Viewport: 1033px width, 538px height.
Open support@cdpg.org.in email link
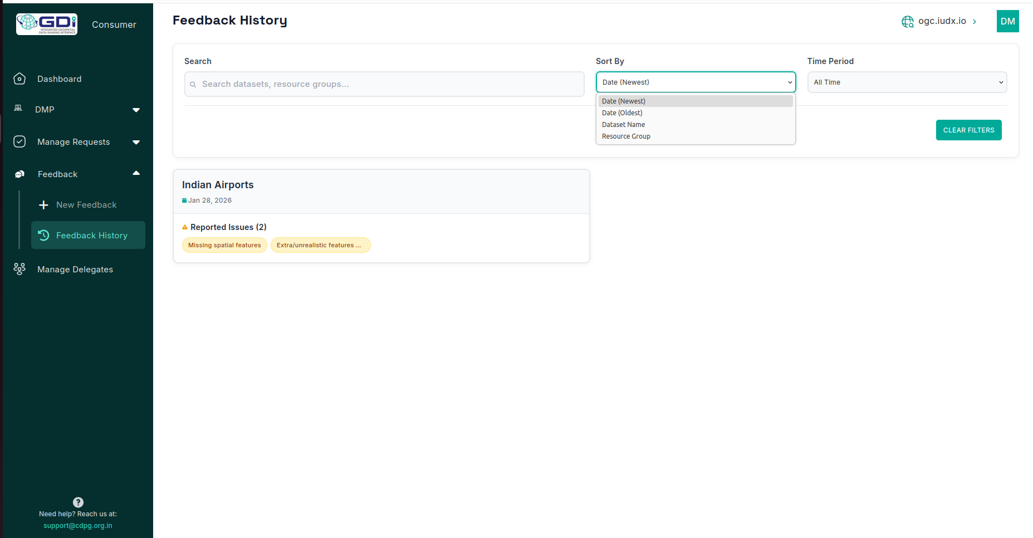(78, 526)
